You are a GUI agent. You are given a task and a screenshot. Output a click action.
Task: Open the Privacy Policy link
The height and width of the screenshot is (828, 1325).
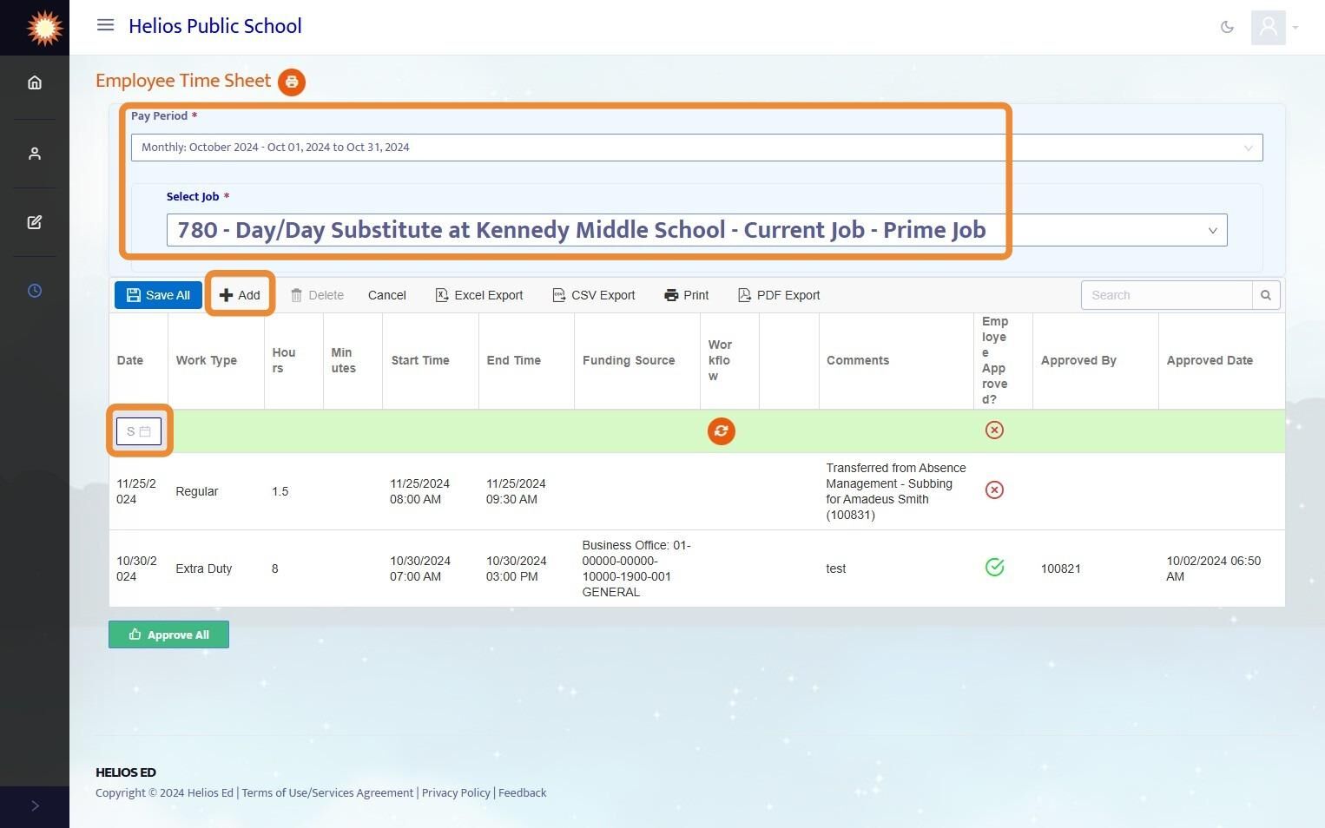click(456, 792)
